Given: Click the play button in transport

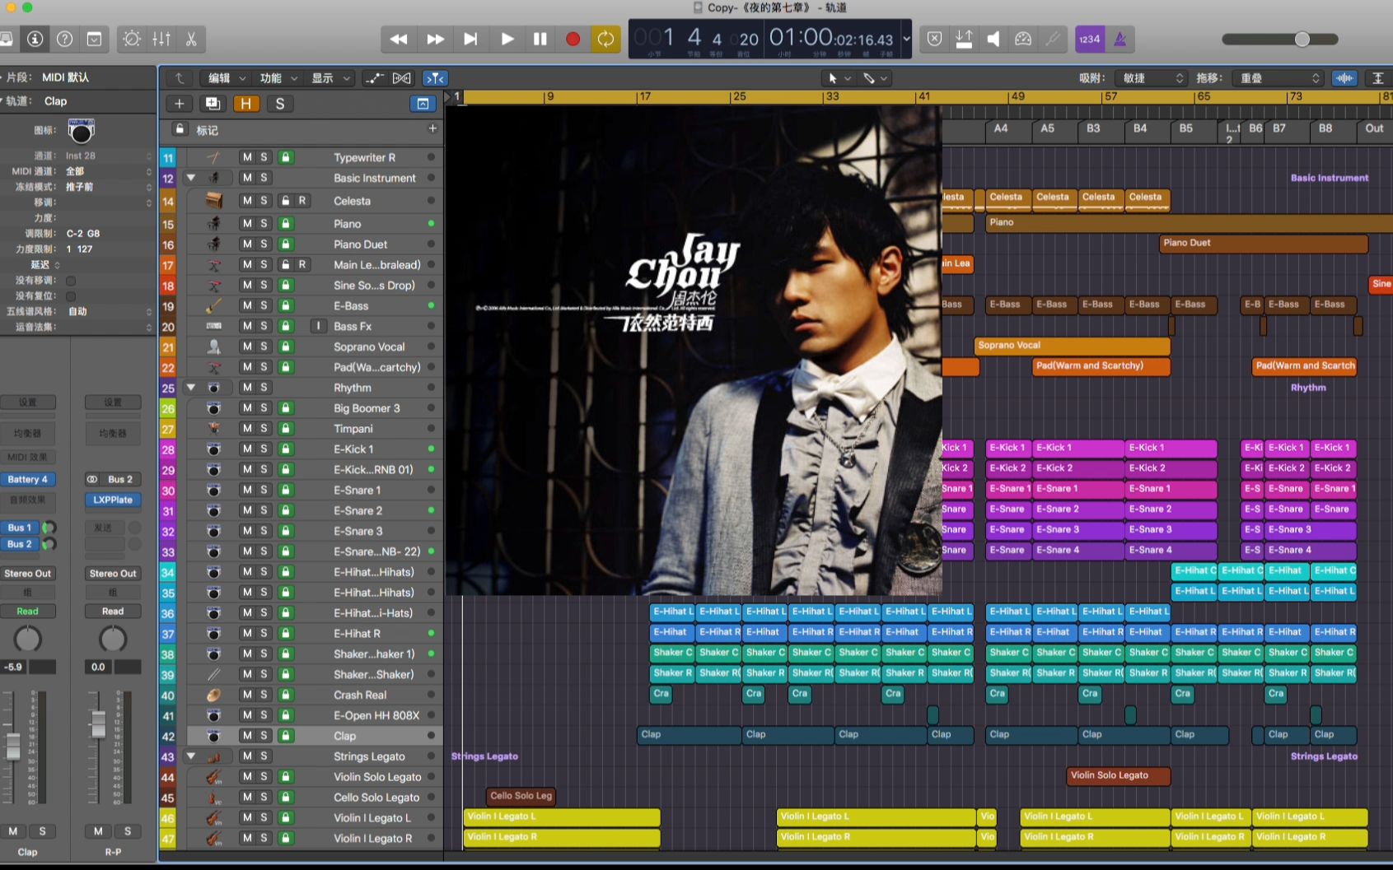Looking at the screenshot, I should 507,39.
